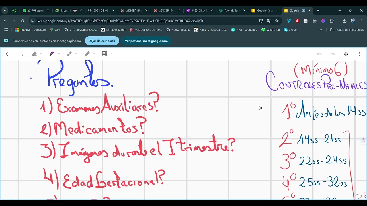Switch to the 2024-05-03 tab

click(100, 11)
